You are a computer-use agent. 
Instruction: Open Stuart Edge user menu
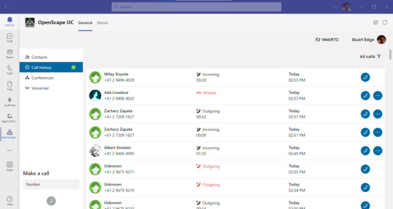[368, 39]
